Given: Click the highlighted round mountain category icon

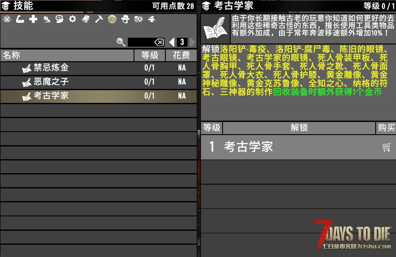Looking at the screenshot, I should coord(112,19).
